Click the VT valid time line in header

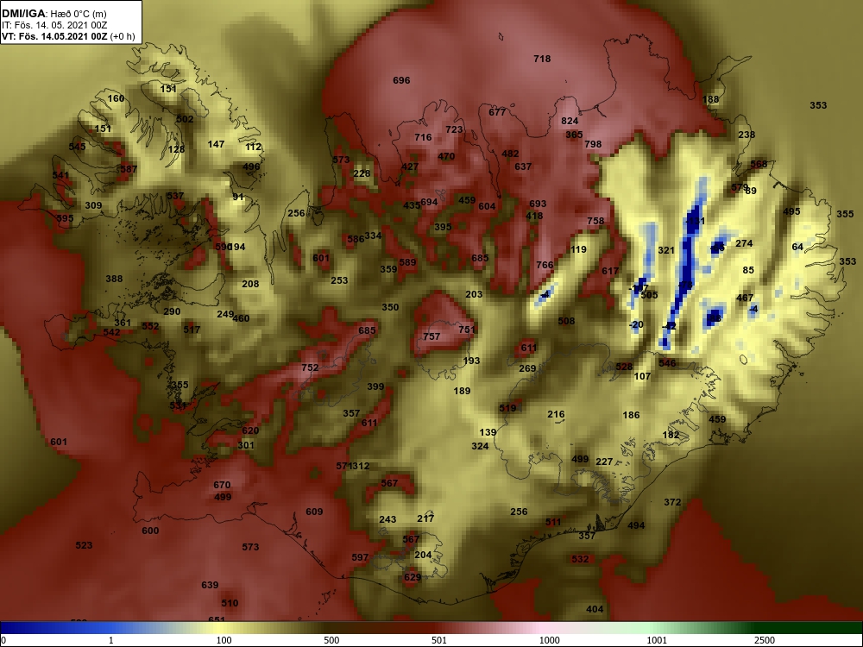68,37
